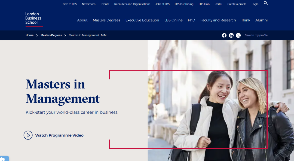Click the shield icon at bottom-left corner
294x161 pixels.
click(x=3, y=159)
